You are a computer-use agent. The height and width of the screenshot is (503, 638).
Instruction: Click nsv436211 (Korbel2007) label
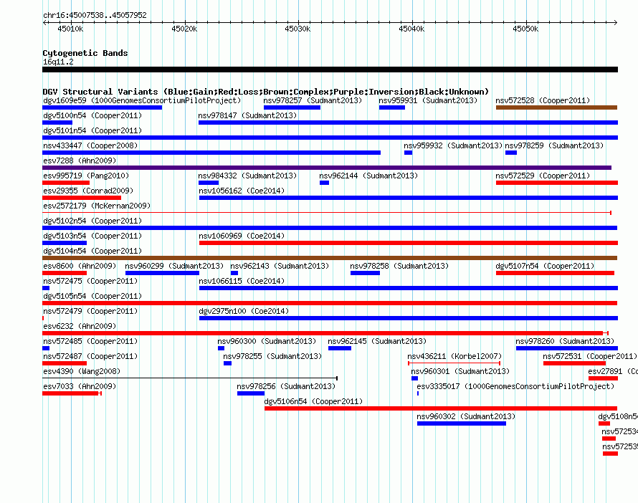click(x=454, y=356)
